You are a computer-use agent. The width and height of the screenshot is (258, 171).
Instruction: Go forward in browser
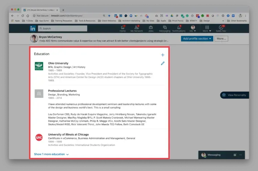point(18,16)
